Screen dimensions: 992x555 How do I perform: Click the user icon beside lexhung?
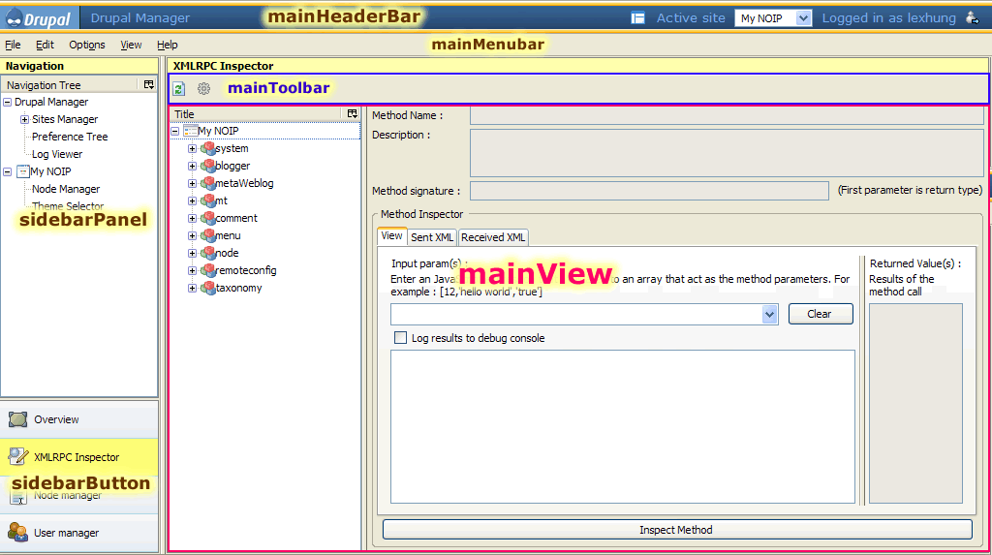(x=972, y=17)
